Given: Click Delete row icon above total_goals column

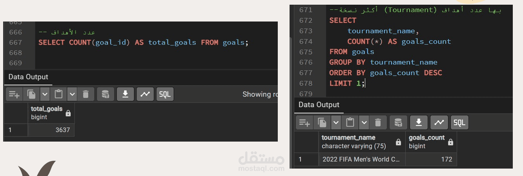Looking at the screenshot, I should point(86,94).
